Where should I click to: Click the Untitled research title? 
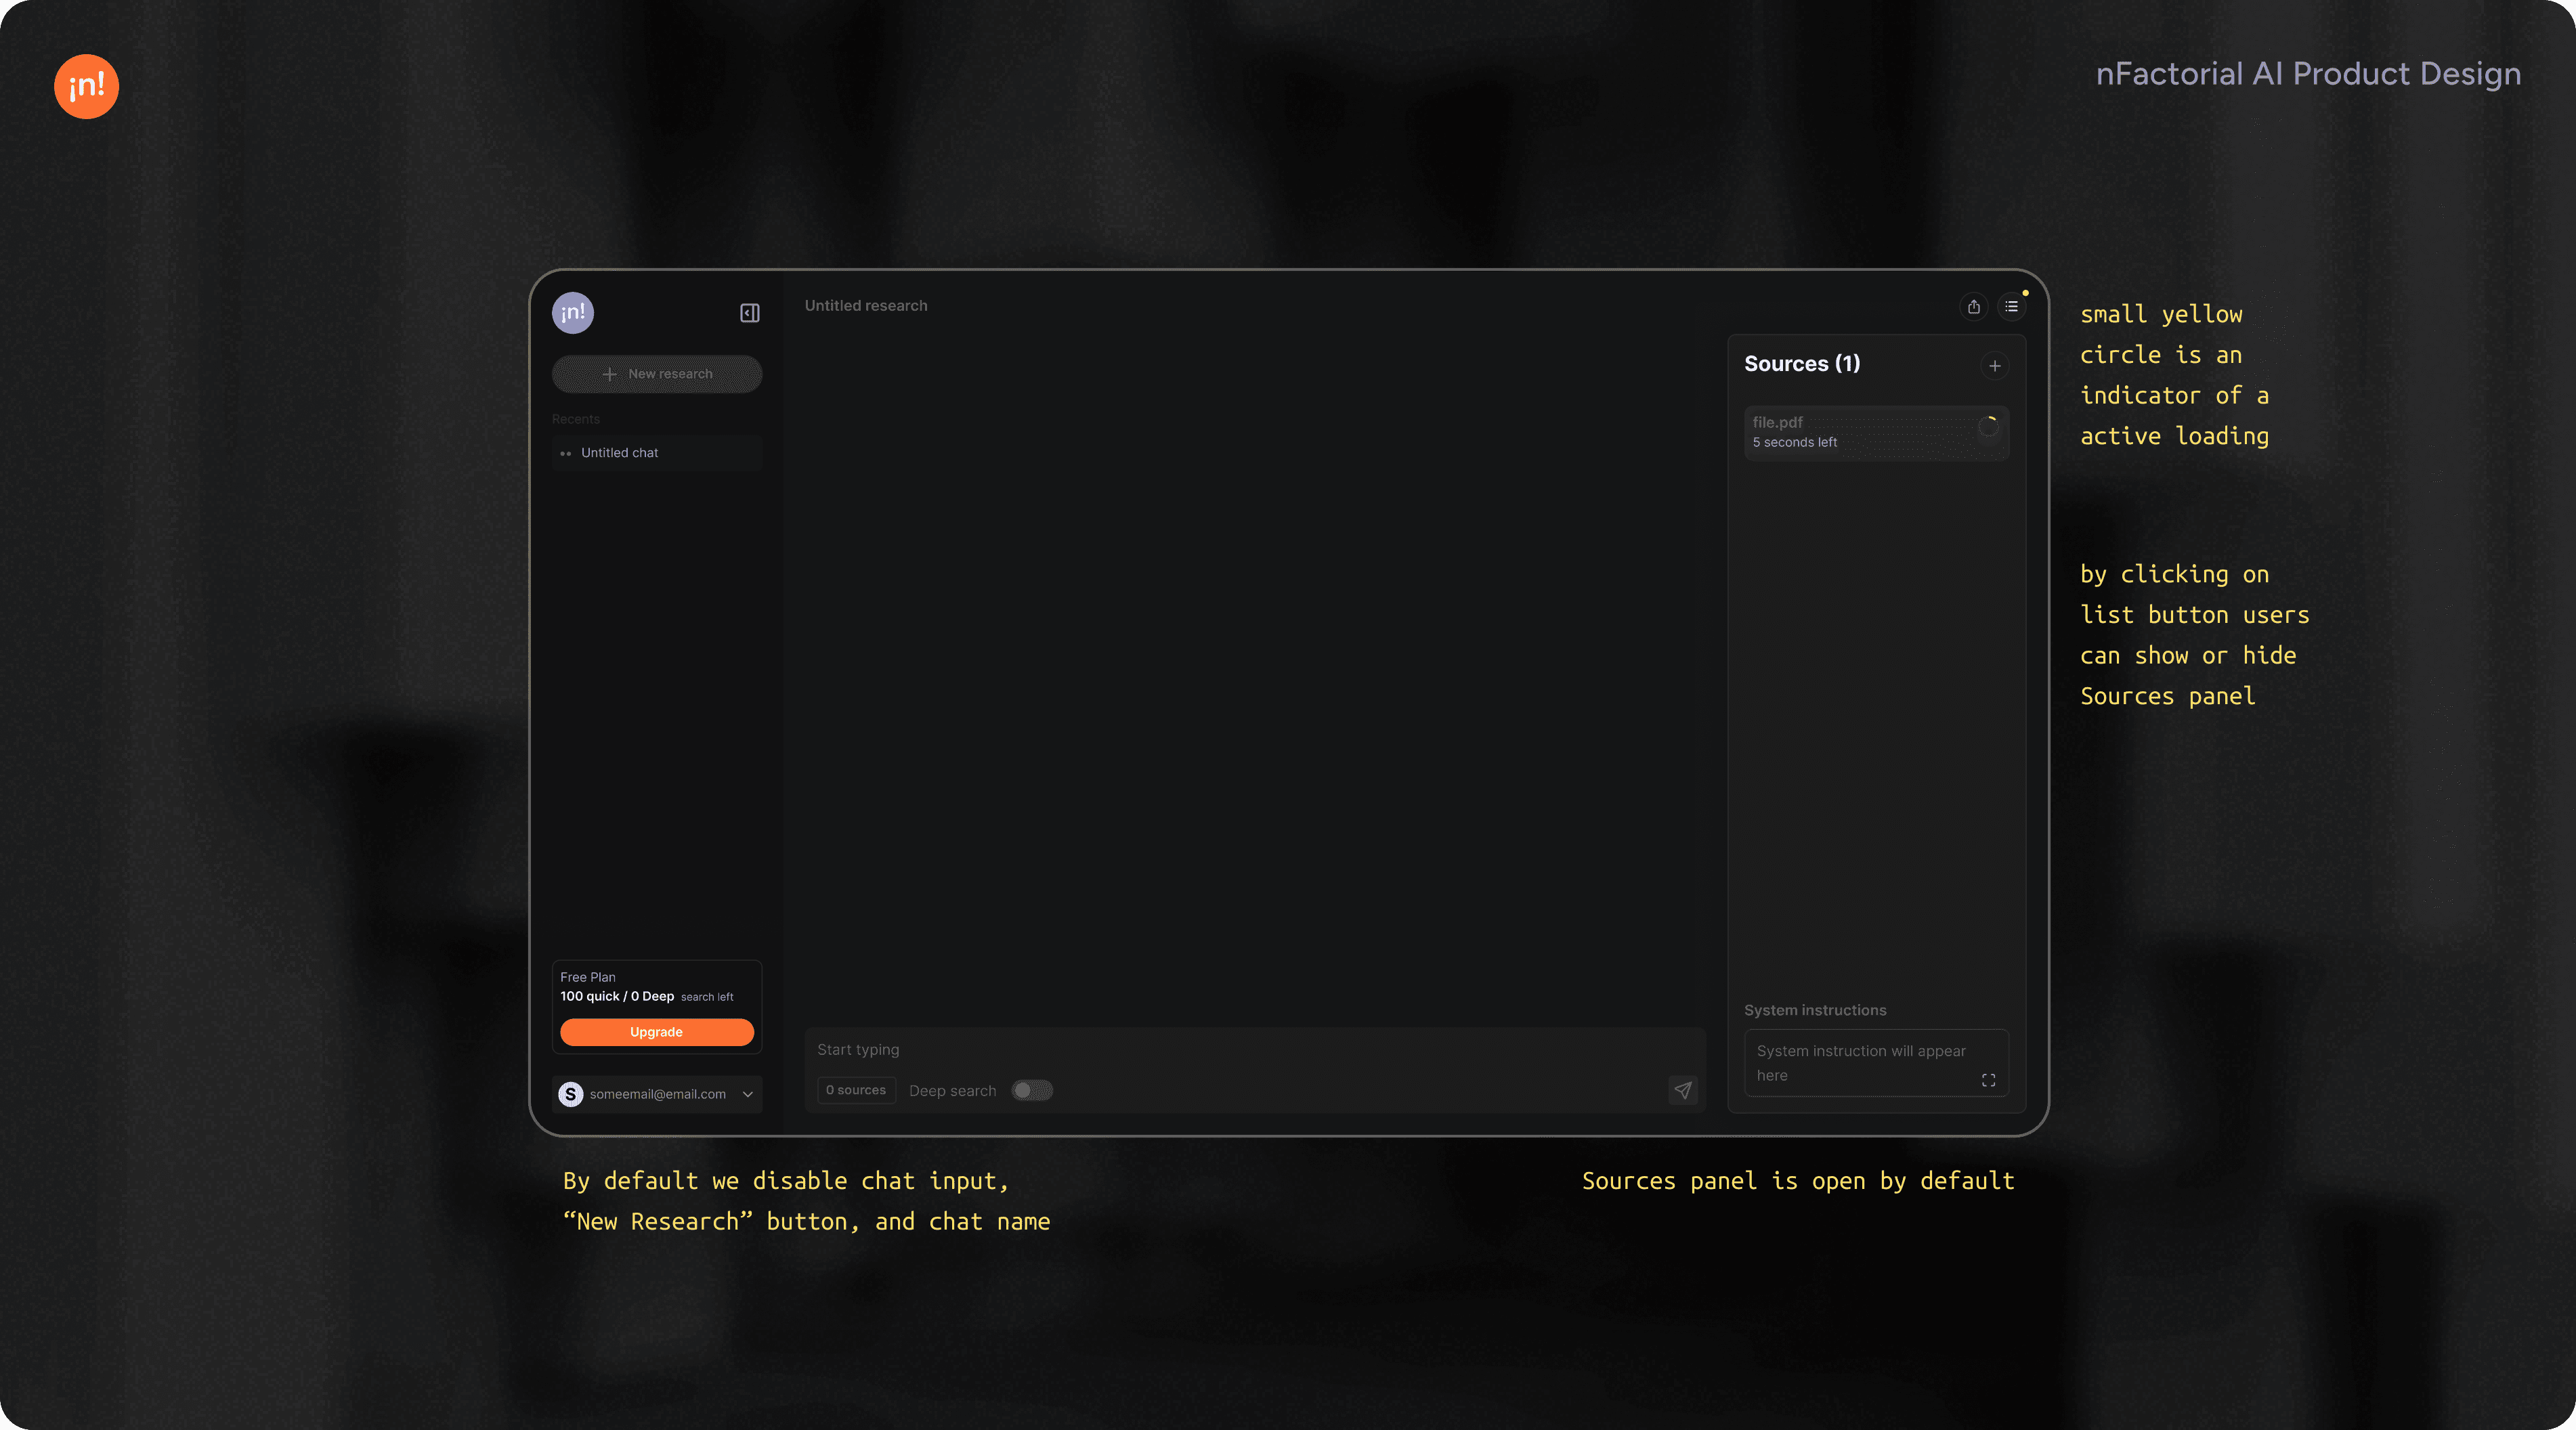coord(866,306)
